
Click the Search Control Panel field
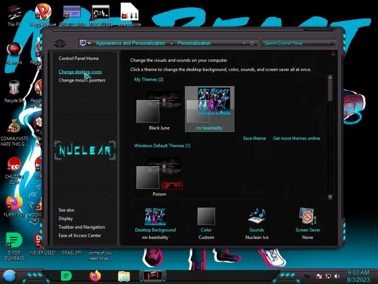pyautogui.click(x=299, y=43)
